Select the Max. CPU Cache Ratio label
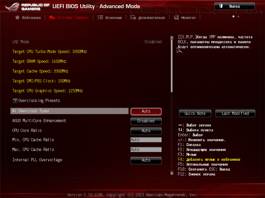The height and width of the screenshot is (198, 265). pyautogui.click(x=33, y=149)
